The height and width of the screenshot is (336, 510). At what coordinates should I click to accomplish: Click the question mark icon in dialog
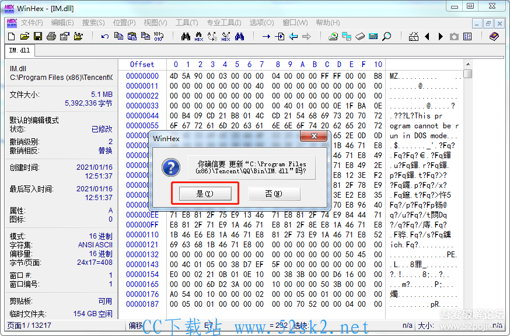tap(171, 167)
